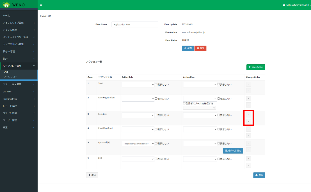Viewport: 311px width, 192px height.
Task: Expand アイテム管理 sidebar menu
Action: pyautogui.click(x=19, y=30)
